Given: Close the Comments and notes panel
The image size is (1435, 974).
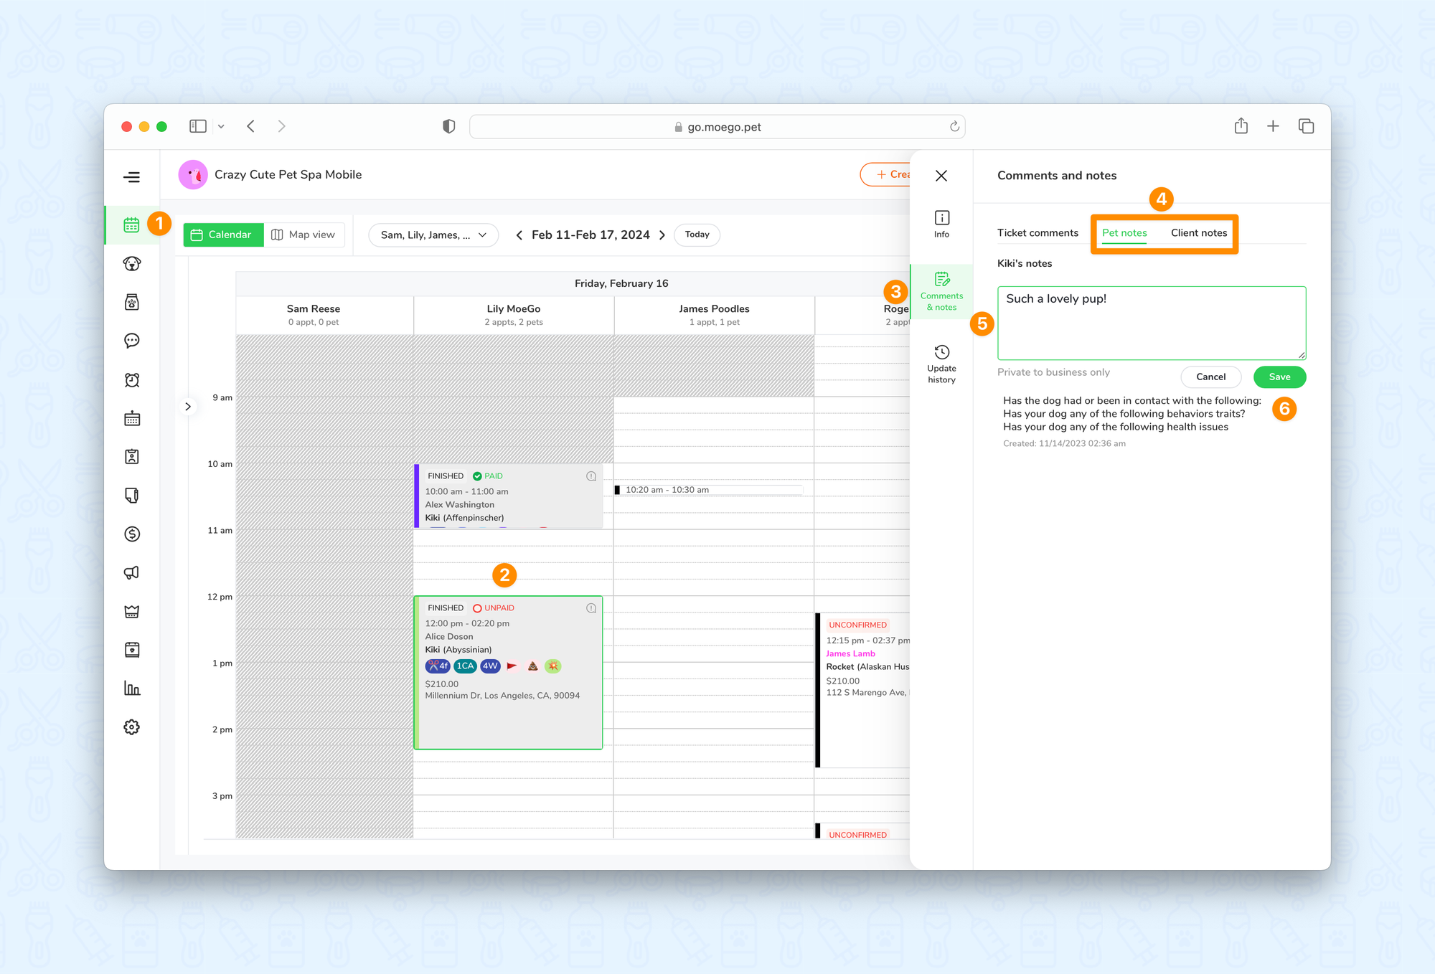Looking at the screenshot, I should coord(941,176).
